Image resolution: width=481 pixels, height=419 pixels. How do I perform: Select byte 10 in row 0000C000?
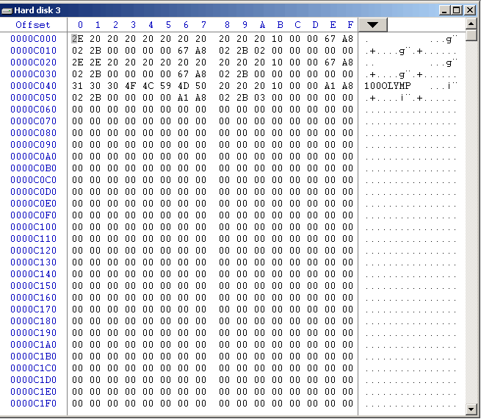tap(277, 39)
